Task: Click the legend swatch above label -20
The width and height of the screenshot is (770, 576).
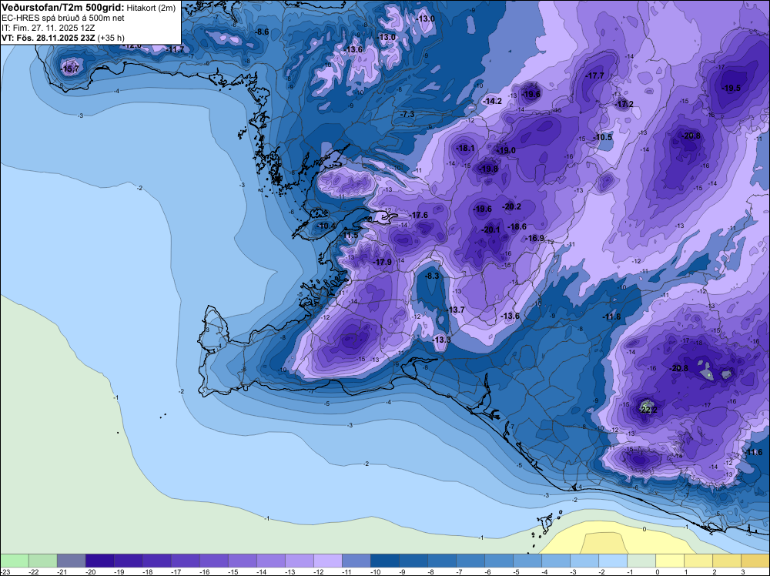Action: pyautogui.click(x=99, y=561)
